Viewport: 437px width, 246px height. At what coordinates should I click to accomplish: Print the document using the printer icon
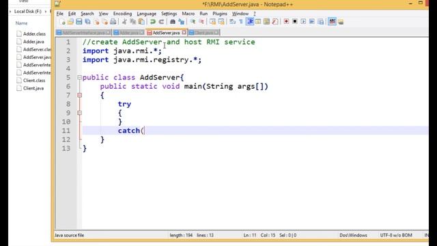tap(113, 22)
